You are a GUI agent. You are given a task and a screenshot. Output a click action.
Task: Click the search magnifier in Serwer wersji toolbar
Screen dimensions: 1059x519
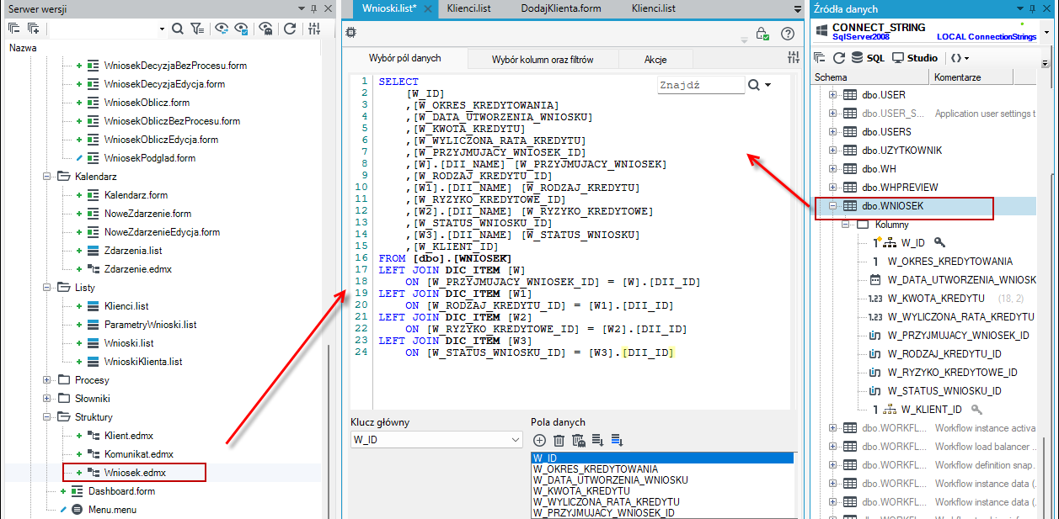[178, 29]
